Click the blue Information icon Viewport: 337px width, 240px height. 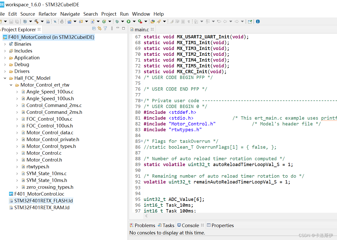point(258,21)
